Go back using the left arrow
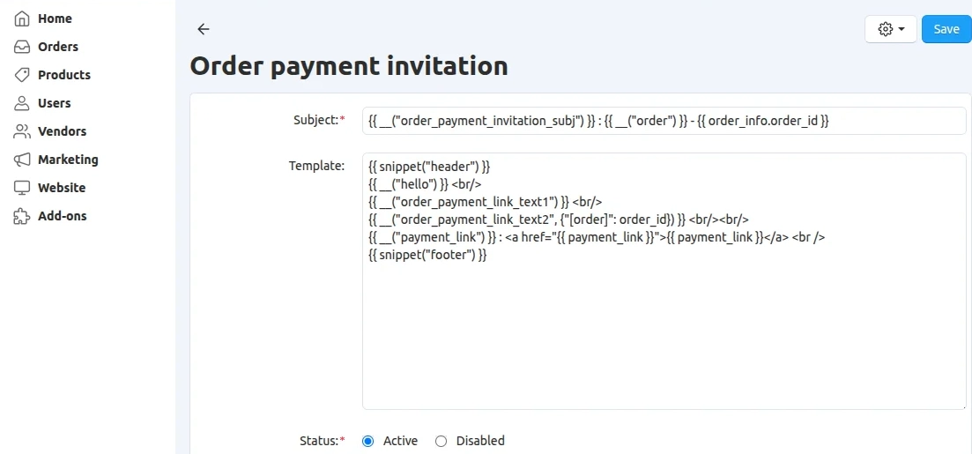972x454 pixels. 204,28
